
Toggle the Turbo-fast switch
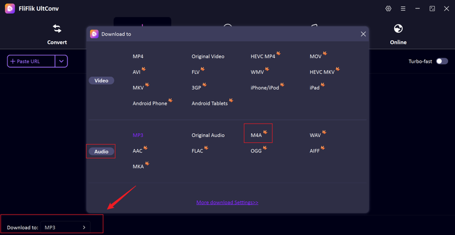(x=442, y=61)
